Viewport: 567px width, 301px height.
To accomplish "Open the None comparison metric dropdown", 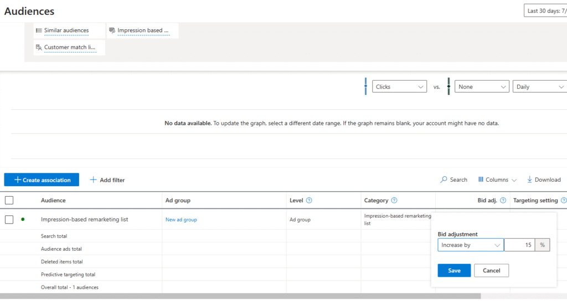I will [481, 87].
